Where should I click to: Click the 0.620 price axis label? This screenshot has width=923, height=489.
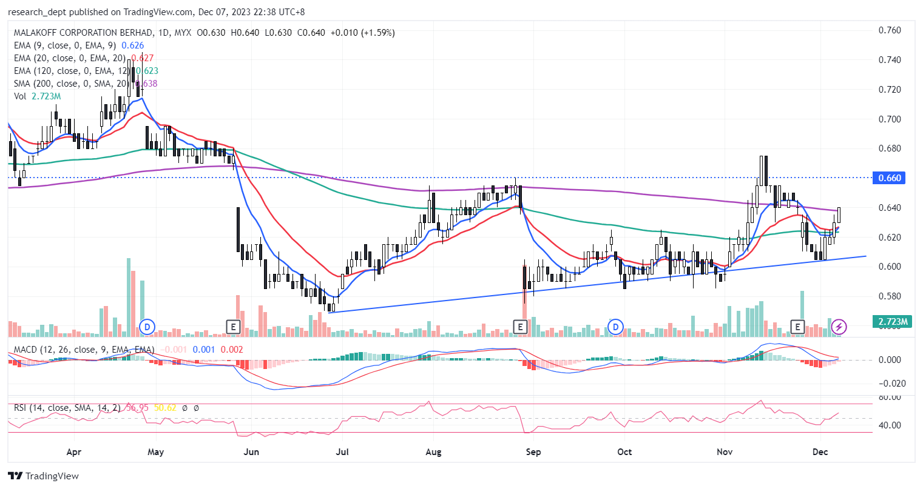pyautogui.click(x=890, y=238)
